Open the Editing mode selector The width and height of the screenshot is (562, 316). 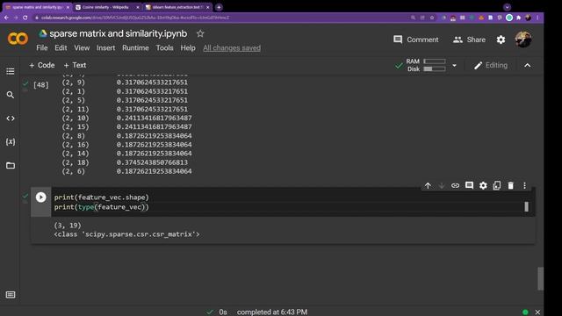491,66
